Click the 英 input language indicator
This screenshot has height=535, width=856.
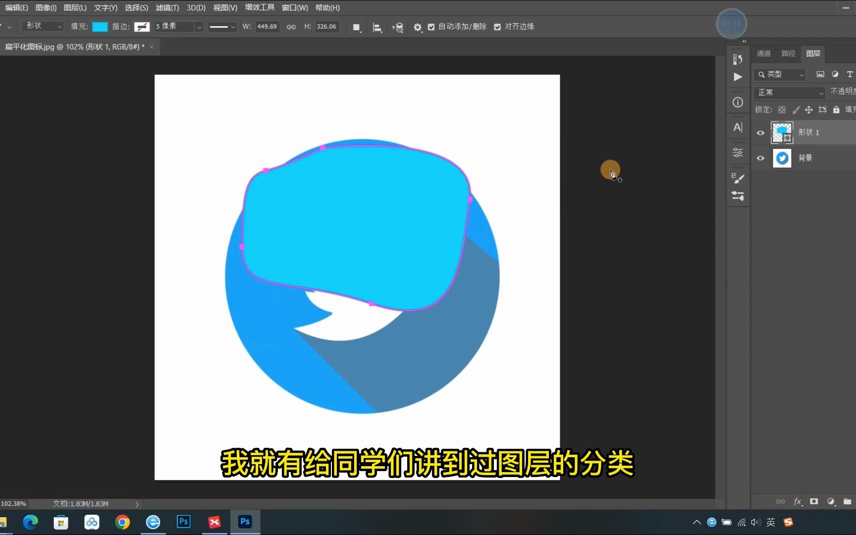click(x=771, y=522)
